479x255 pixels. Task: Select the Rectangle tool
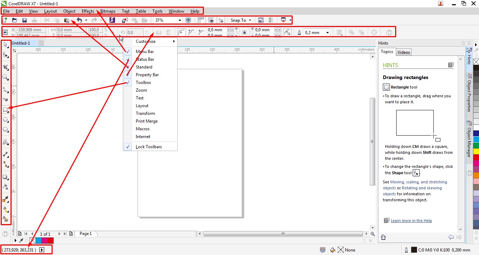(x=6, y=110)
